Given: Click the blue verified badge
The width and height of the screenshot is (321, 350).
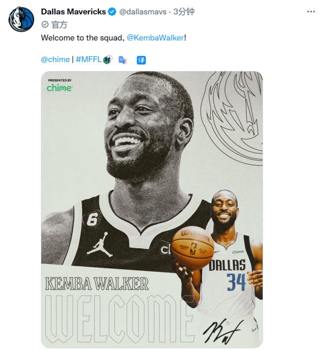Looking at the screenshot, I should point(112,12).
